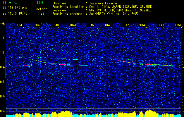
Task: Click the timestamp 25.11.19 10:40
Action: coord(15,13)
